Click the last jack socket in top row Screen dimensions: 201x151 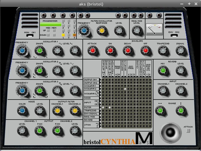pos(159,15)
